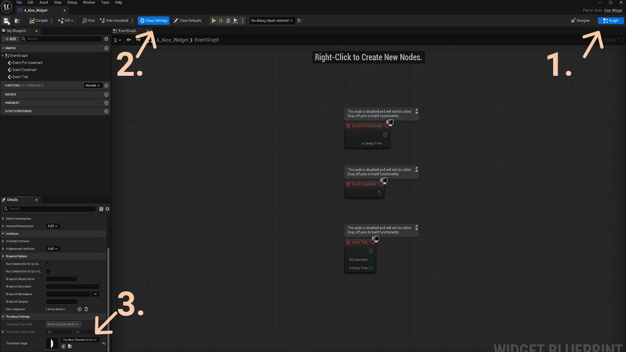
Task: Add a new variable with plus icon
Action: point(106,103)
